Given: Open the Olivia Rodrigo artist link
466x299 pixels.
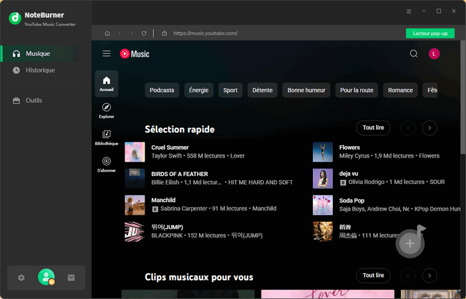Looking at the screenshot, I should click(366, 182).
